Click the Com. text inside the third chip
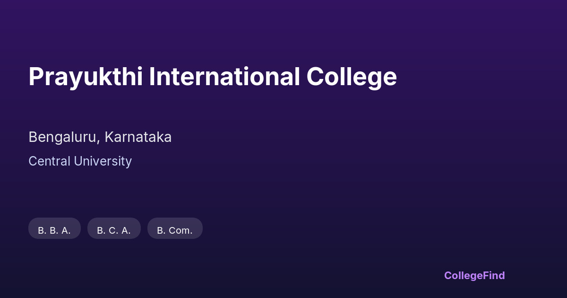The image size is (567, 298). pyautogui.click(x=181, y=231)
